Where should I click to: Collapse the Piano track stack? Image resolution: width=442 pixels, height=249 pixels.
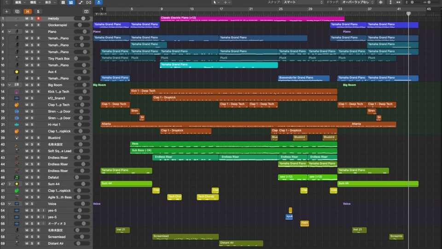point(9,32)
